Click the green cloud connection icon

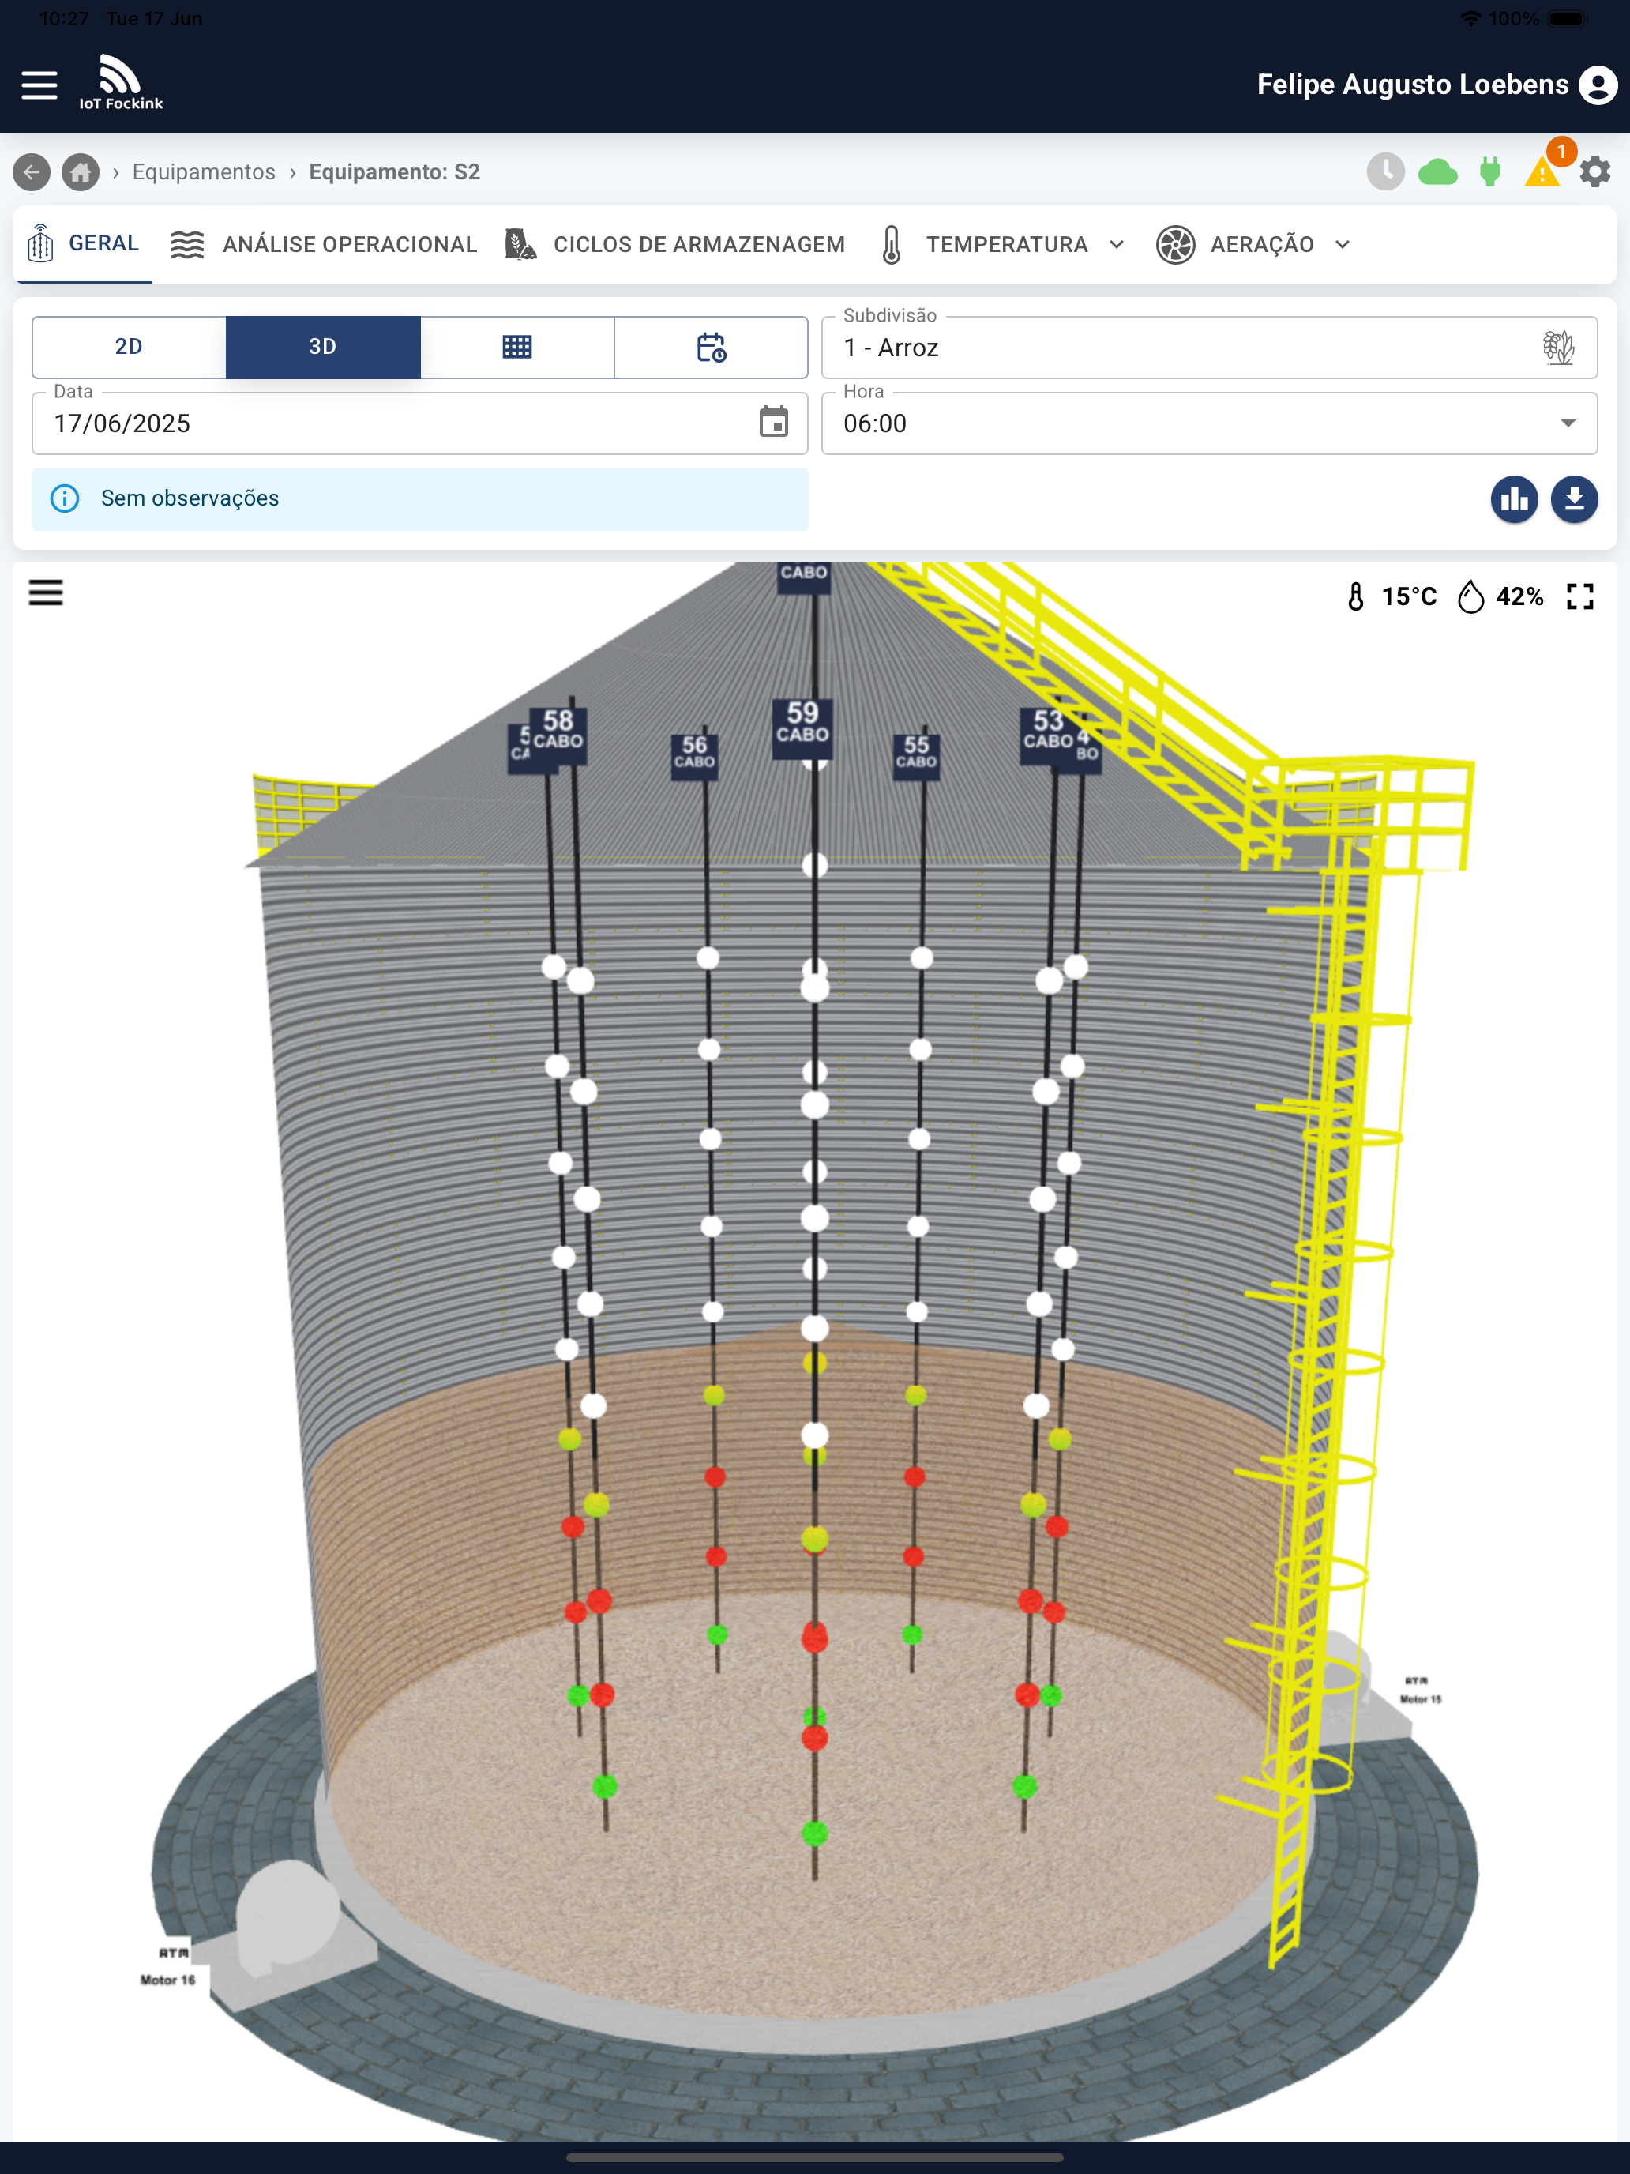click(x=1437, y=173)
